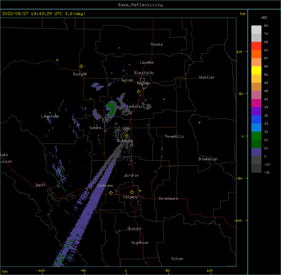Image resolution: width=281 pixels, height=275 pixels.
Task: Click the RedDeer city label
Action: pos(143,83)
